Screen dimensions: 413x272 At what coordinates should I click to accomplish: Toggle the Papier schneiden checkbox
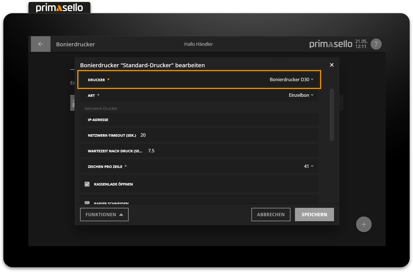[x=87, y=203]
